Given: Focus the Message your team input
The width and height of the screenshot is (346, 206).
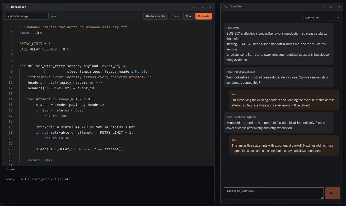Looking at the screenshot, I should point(274,193).
